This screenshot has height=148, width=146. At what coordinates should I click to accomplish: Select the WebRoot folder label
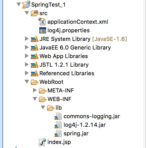(x=52, y=82)
